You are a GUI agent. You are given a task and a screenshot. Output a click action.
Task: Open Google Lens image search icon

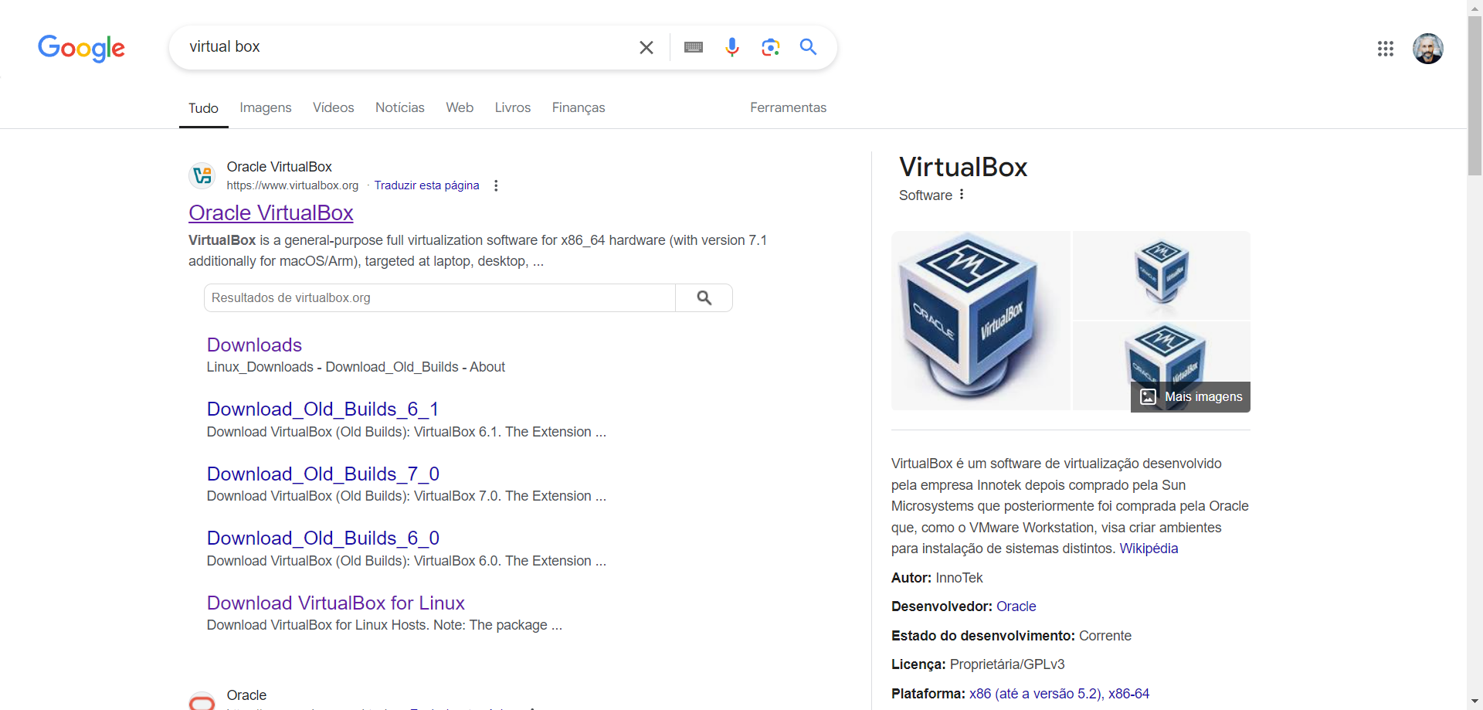point(770,47)
